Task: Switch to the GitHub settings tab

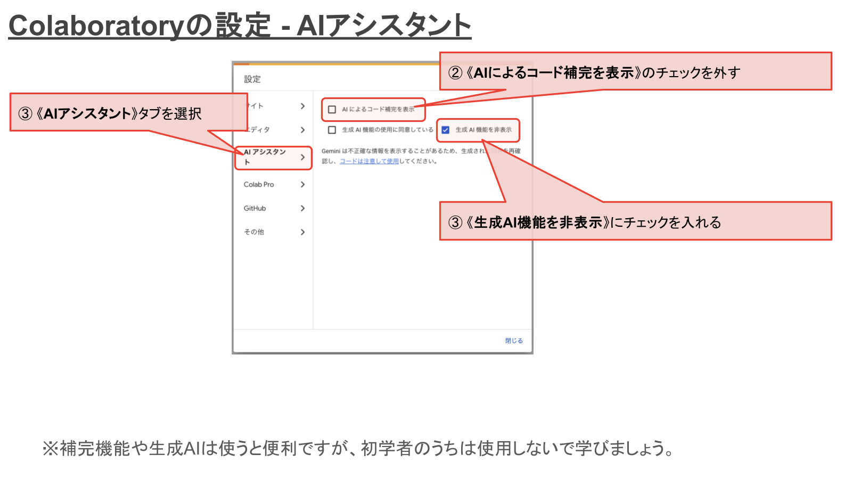Action: [255, 208]
